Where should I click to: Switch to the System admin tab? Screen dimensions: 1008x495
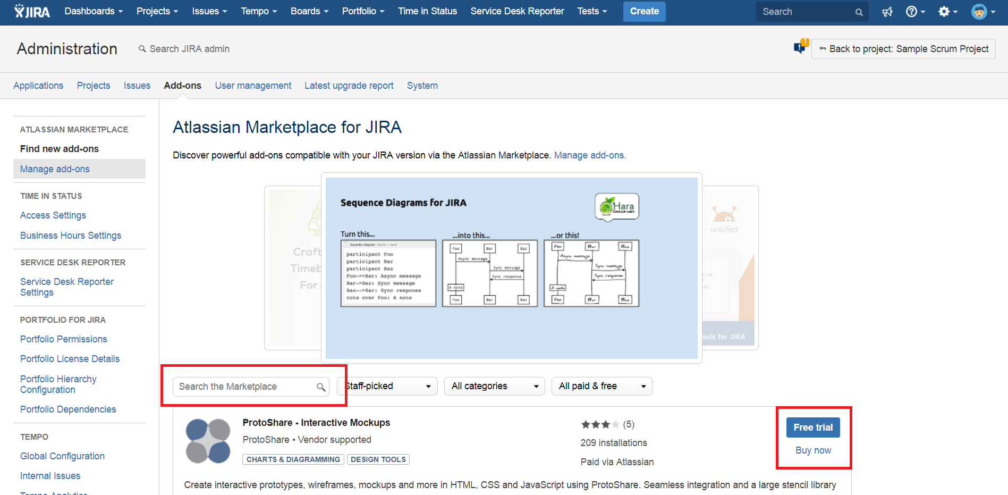pos(422,86)
